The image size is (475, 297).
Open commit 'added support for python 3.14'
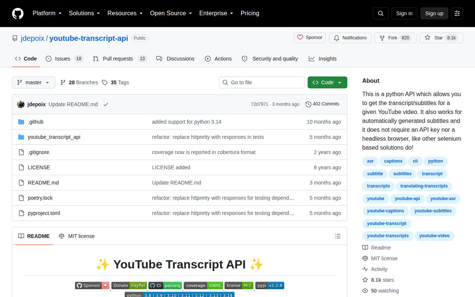coord(187,122)
